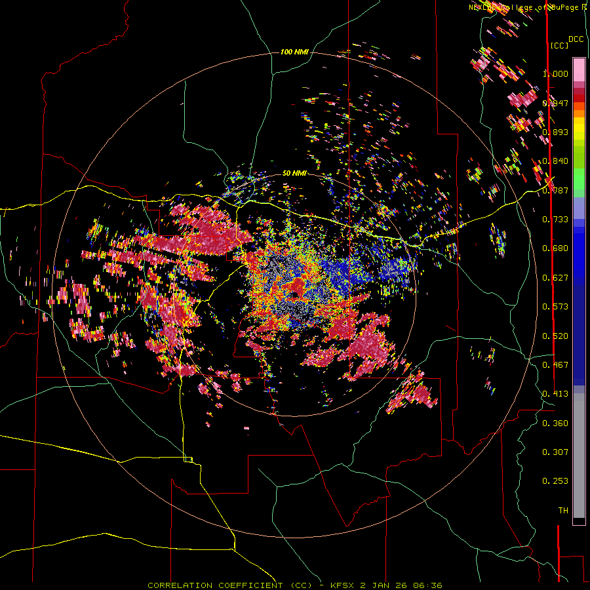The width and height of the screenshot is (590, 590).
Task: Click the "0.627" scale label
Action: (x=555, y=278)
